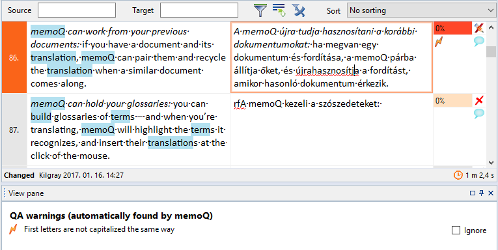Click the orange clock timer icon
Screen dimensions: 498x250
click(458, 175)
